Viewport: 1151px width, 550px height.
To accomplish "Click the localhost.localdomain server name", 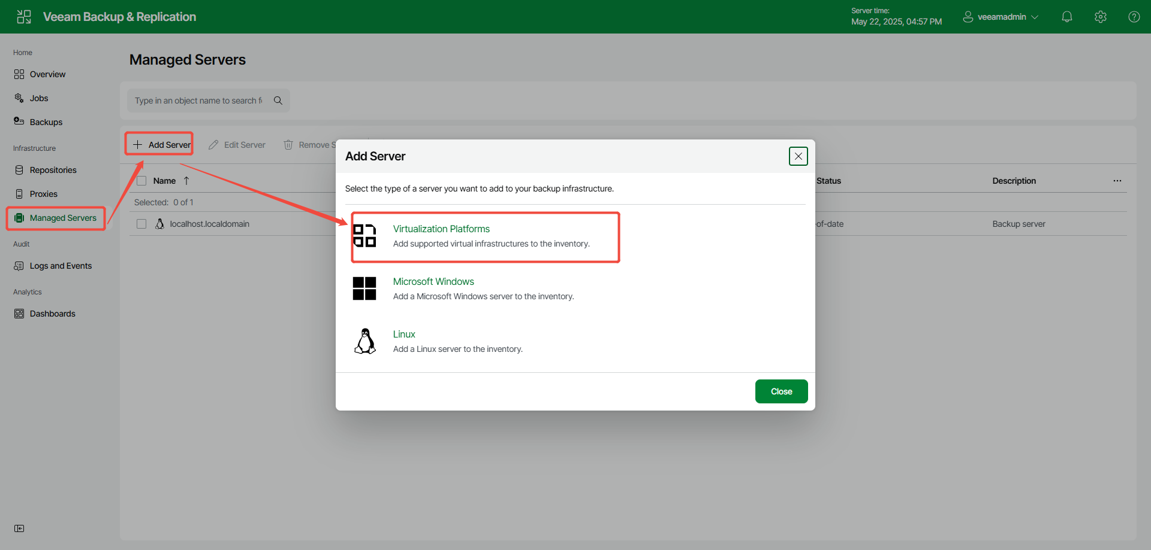I will coord(210,224).
